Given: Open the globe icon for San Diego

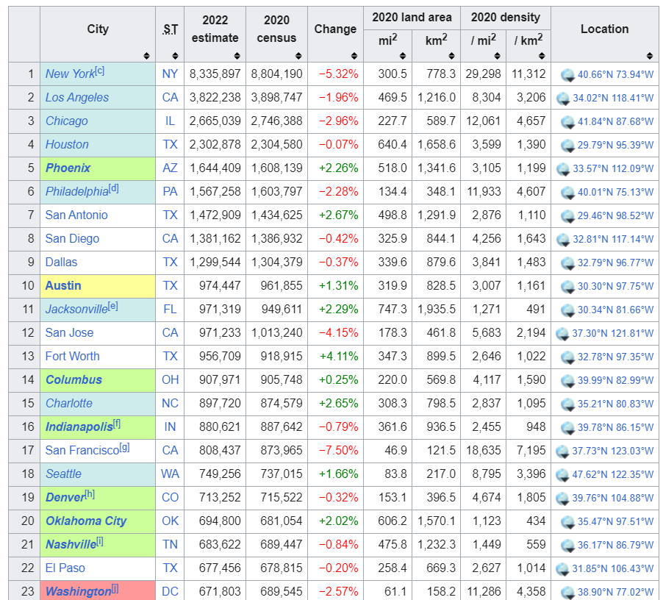Looking at the screenshot, I should [x=563, y=240].
